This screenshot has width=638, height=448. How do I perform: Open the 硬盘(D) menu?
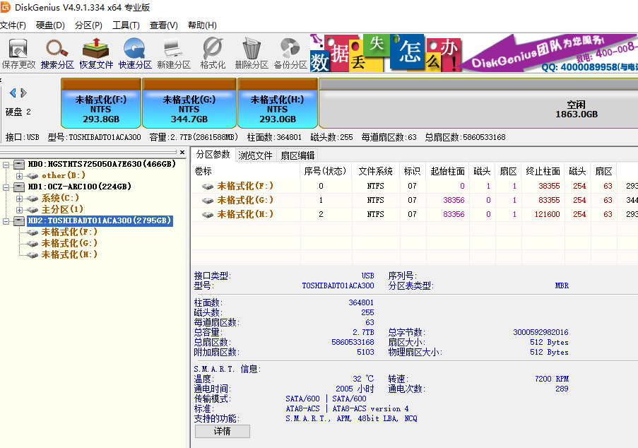(50, 25)
